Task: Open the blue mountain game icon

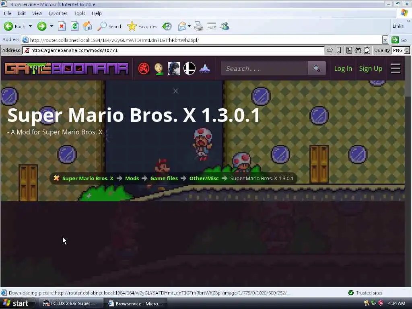Action: pyautogui.click(x=205, y=68)
